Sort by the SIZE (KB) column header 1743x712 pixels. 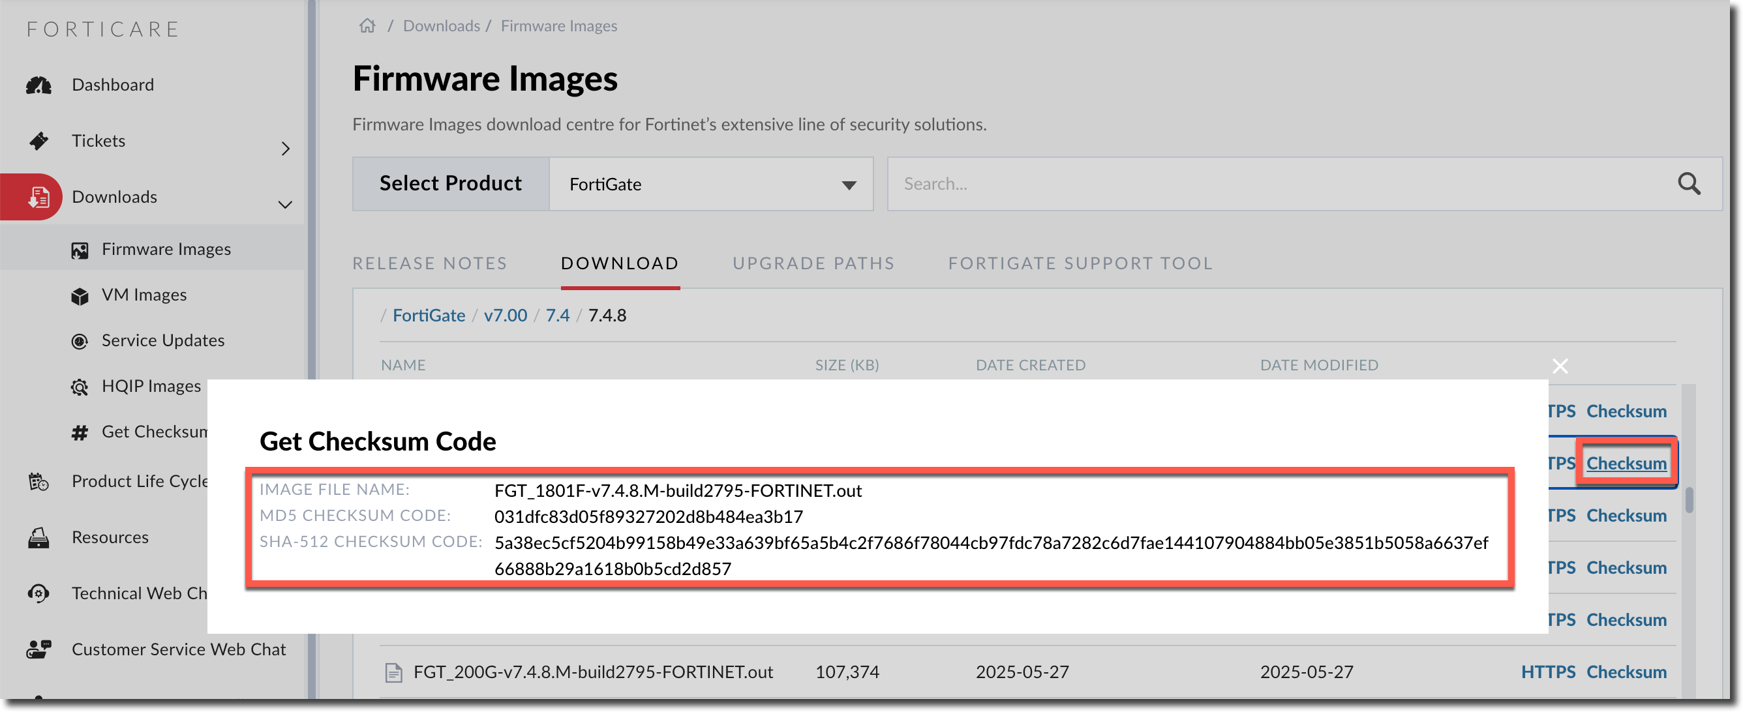[847, 365]
